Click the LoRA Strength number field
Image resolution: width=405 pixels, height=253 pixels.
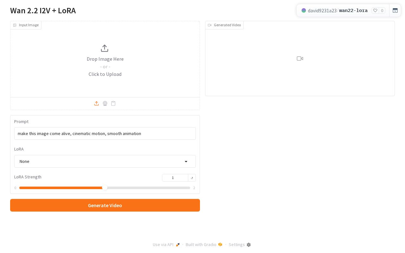point(175,178)
